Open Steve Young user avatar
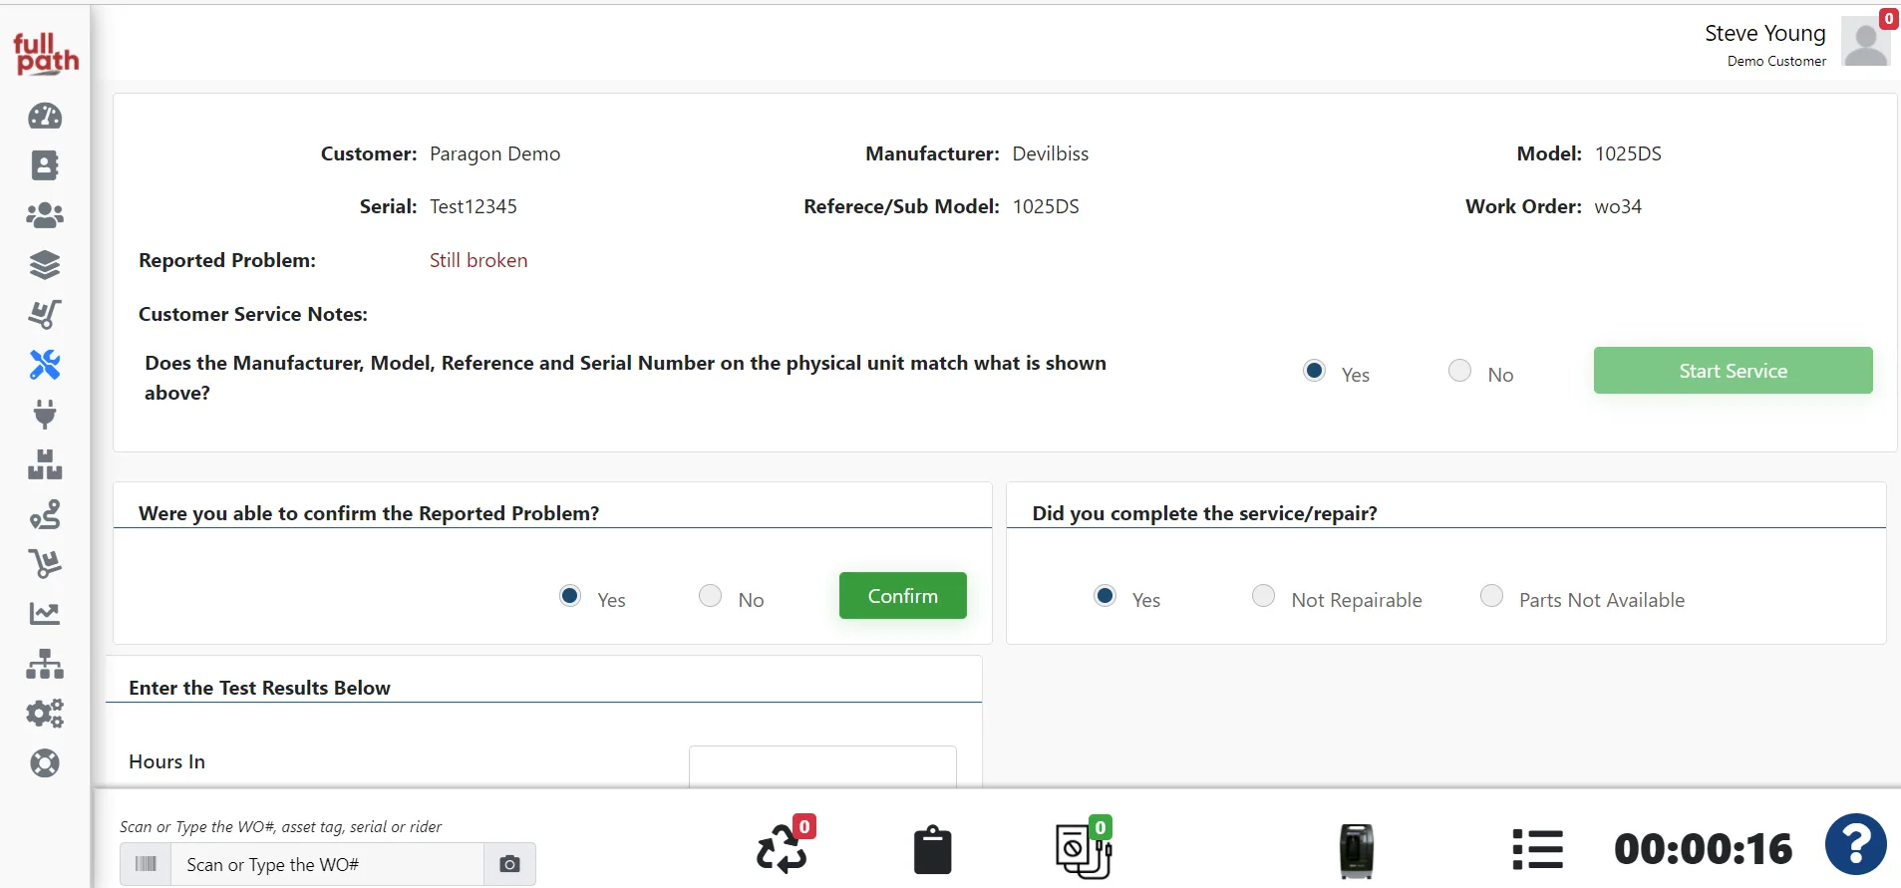 [x=1866, y=42]
